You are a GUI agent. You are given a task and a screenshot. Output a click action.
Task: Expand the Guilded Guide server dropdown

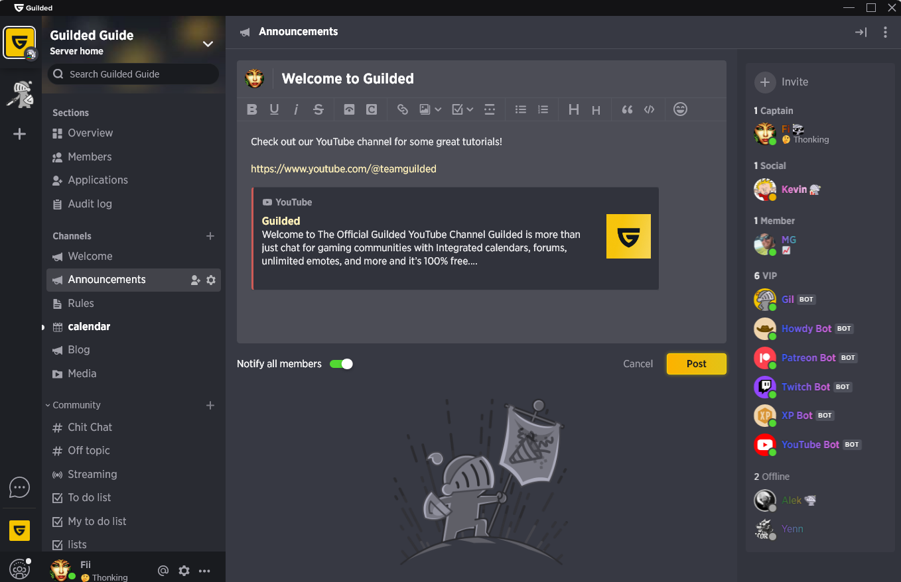208,44
